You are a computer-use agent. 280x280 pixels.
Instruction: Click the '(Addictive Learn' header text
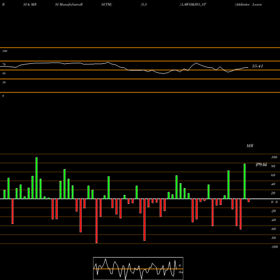click(248, 4)
